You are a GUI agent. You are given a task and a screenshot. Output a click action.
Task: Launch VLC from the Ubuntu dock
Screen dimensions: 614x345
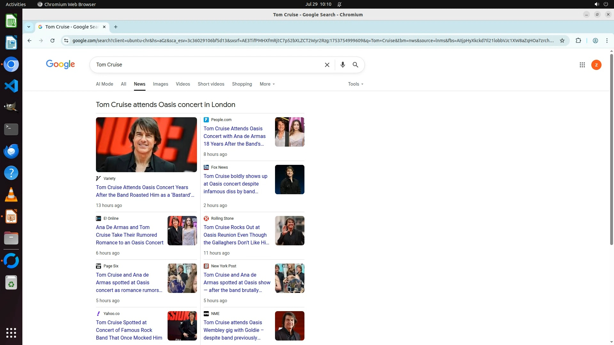[11, 195]
